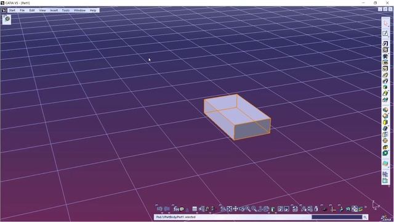This screenshot has height=222, width=394.
Task: Open the Insert menu
Action: [x=54, y=10]
